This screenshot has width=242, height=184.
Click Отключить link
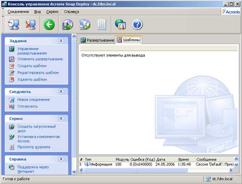click(x=27, y=106)
